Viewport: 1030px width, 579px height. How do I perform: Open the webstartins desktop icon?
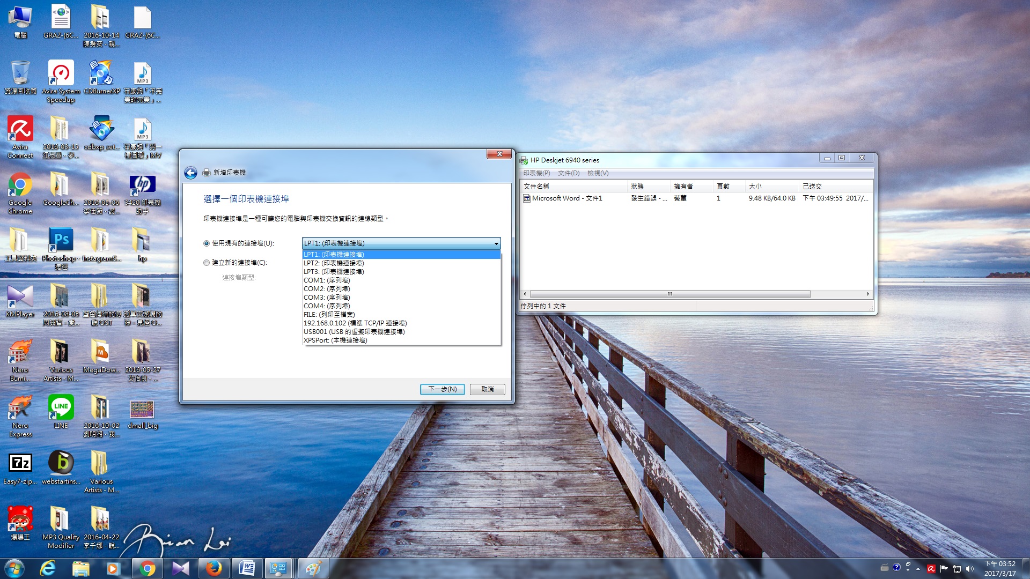point(61,468)
